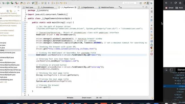
Task: Click the External Tools run icon with red toolbox
Action: (16, 3)
